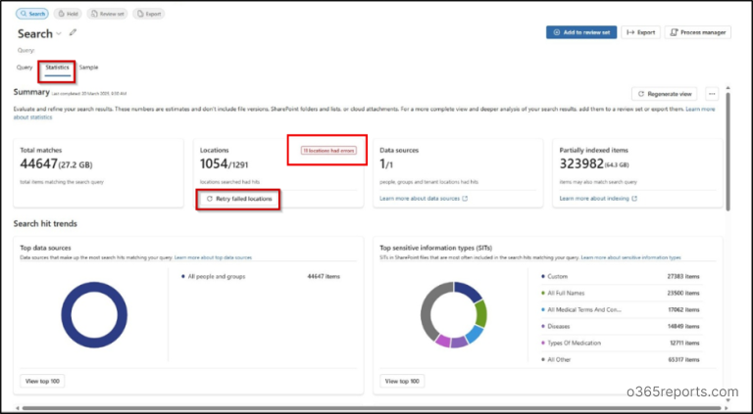
Task: Open the Process manager
Action: pos(698,32)
